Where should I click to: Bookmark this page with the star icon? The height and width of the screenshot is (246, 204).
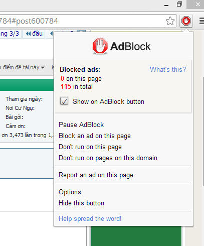pyautogui.click(x=170, y=21)
